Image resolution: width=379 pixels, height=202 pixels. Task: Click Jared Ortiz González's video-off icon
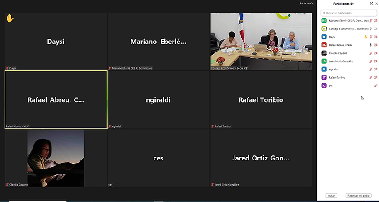click(375, 61)
